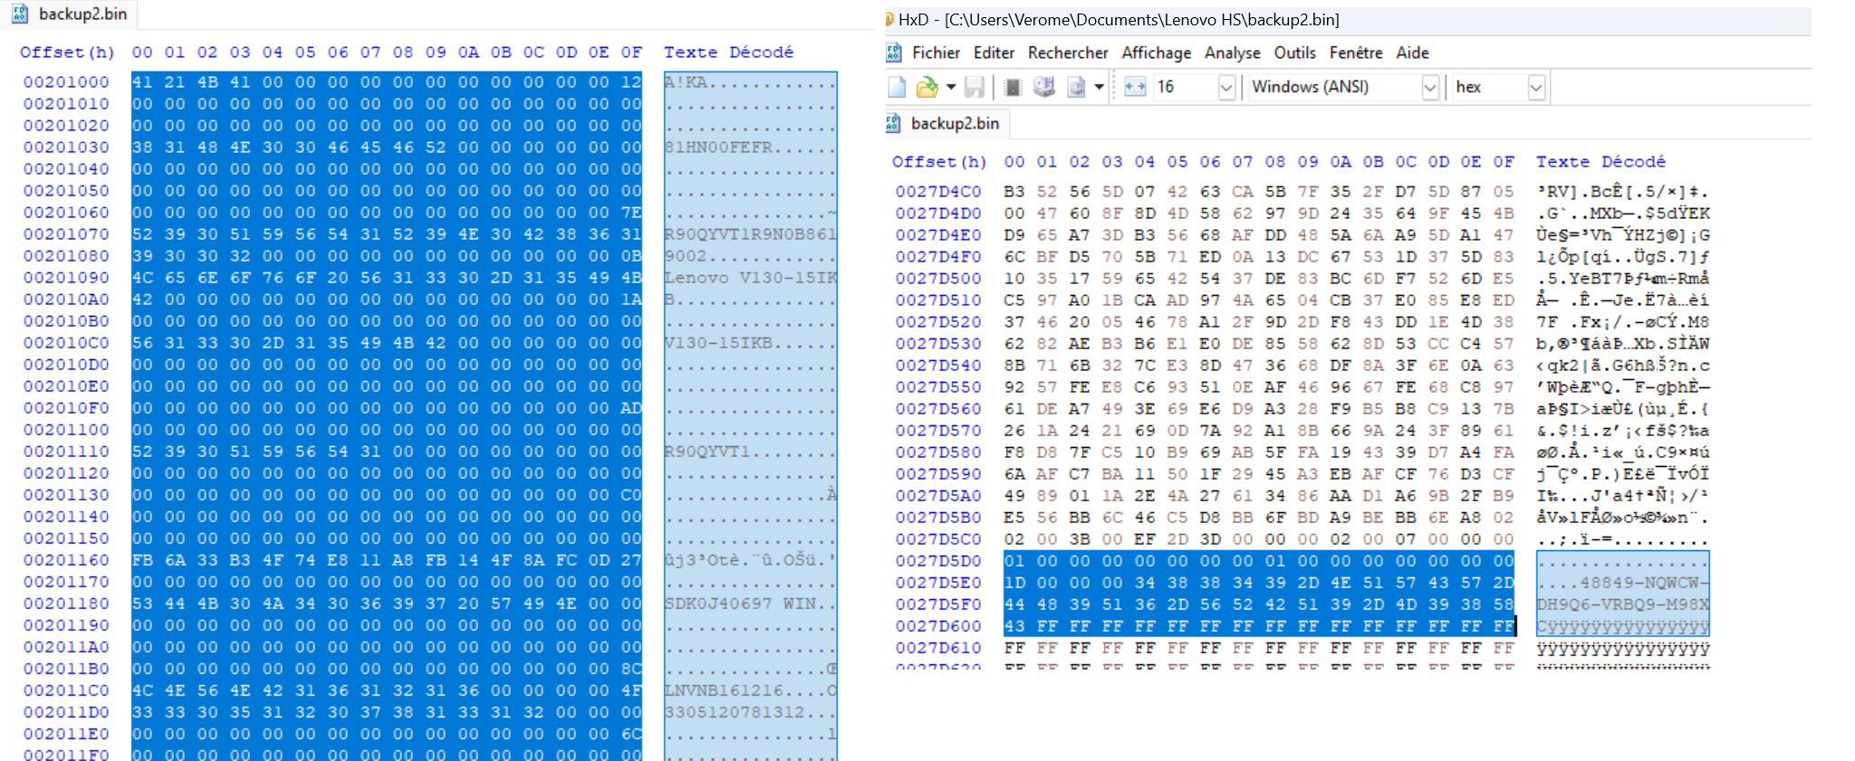Open the Outils menu
Screen dimensions: 1855x761
(1294, 52)
